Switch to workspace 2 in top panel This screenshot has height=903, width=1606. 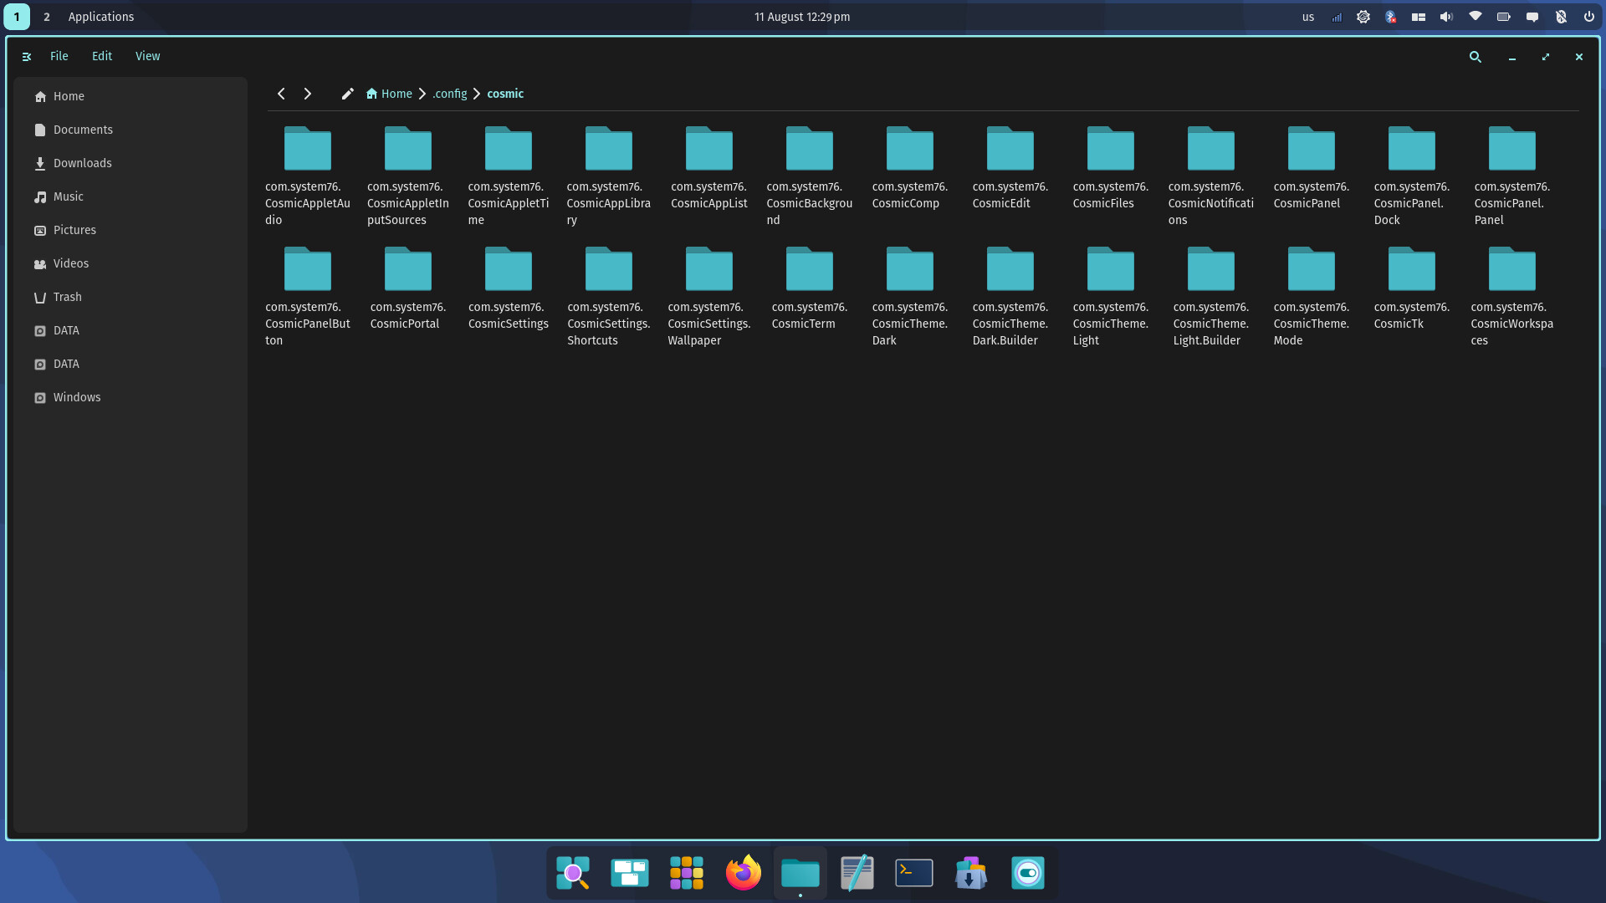pos(47,17)
